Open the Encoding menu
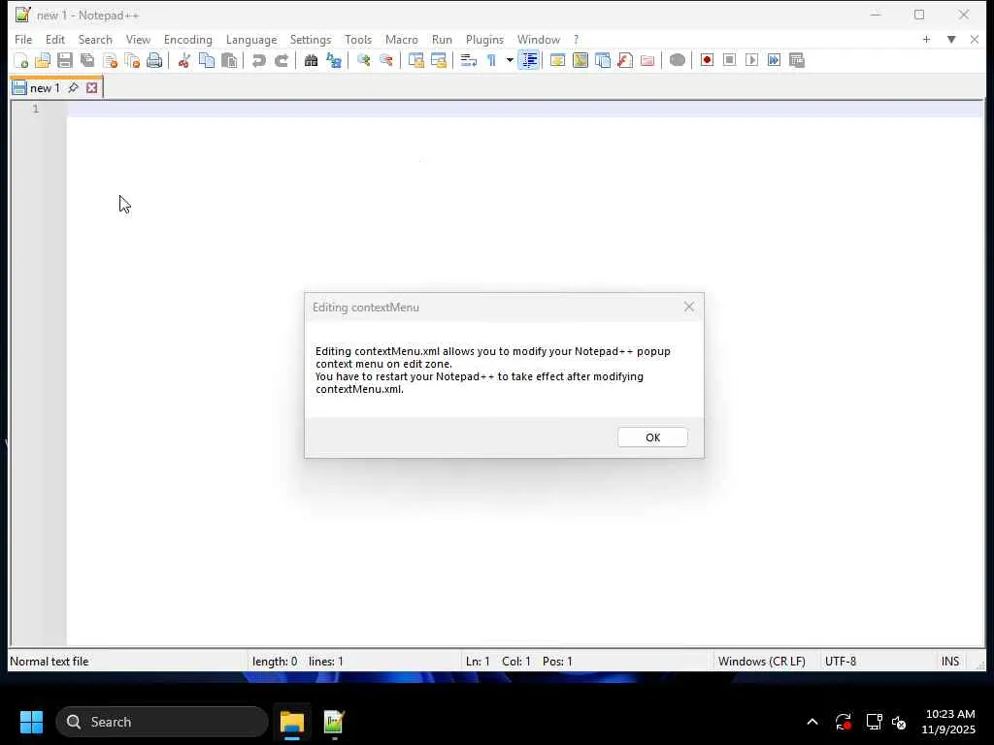 187,39
